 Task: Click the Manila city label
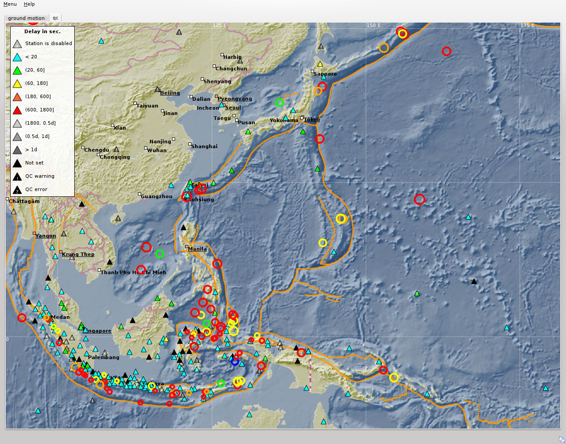pos(197,249)
